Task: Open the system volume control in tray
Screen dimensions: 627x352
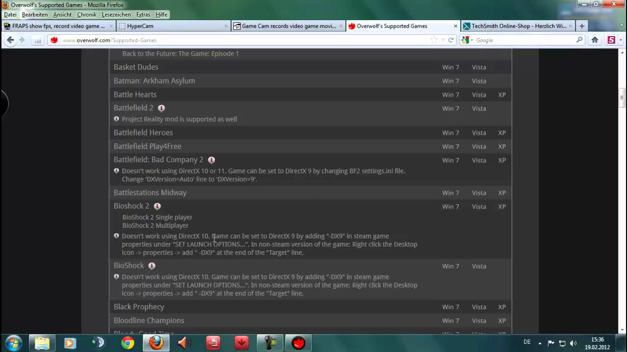Action: [573, 343]
